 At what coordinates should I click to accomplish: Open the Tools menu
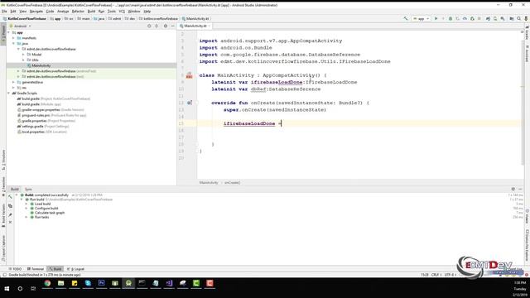coord(112,12)
